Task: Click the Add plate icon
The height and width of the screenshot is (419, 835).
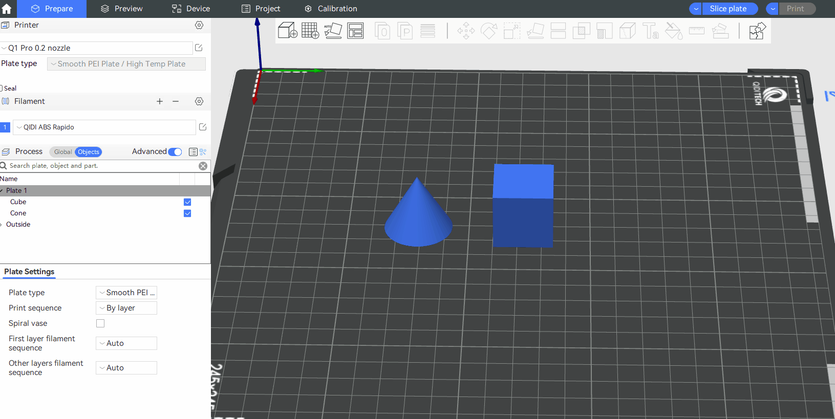Action: coord(310,31)
